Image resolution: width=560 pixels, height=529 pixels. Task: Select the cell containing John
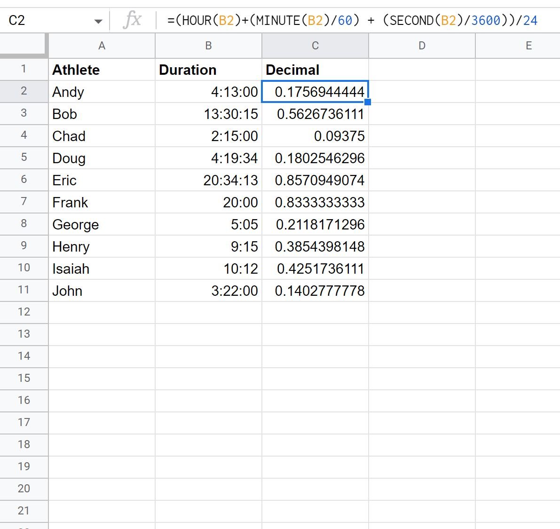pos(102,291)
